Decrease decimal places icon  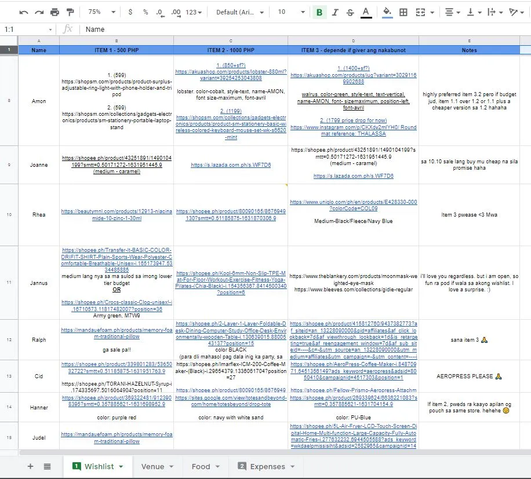pos(160,13)
